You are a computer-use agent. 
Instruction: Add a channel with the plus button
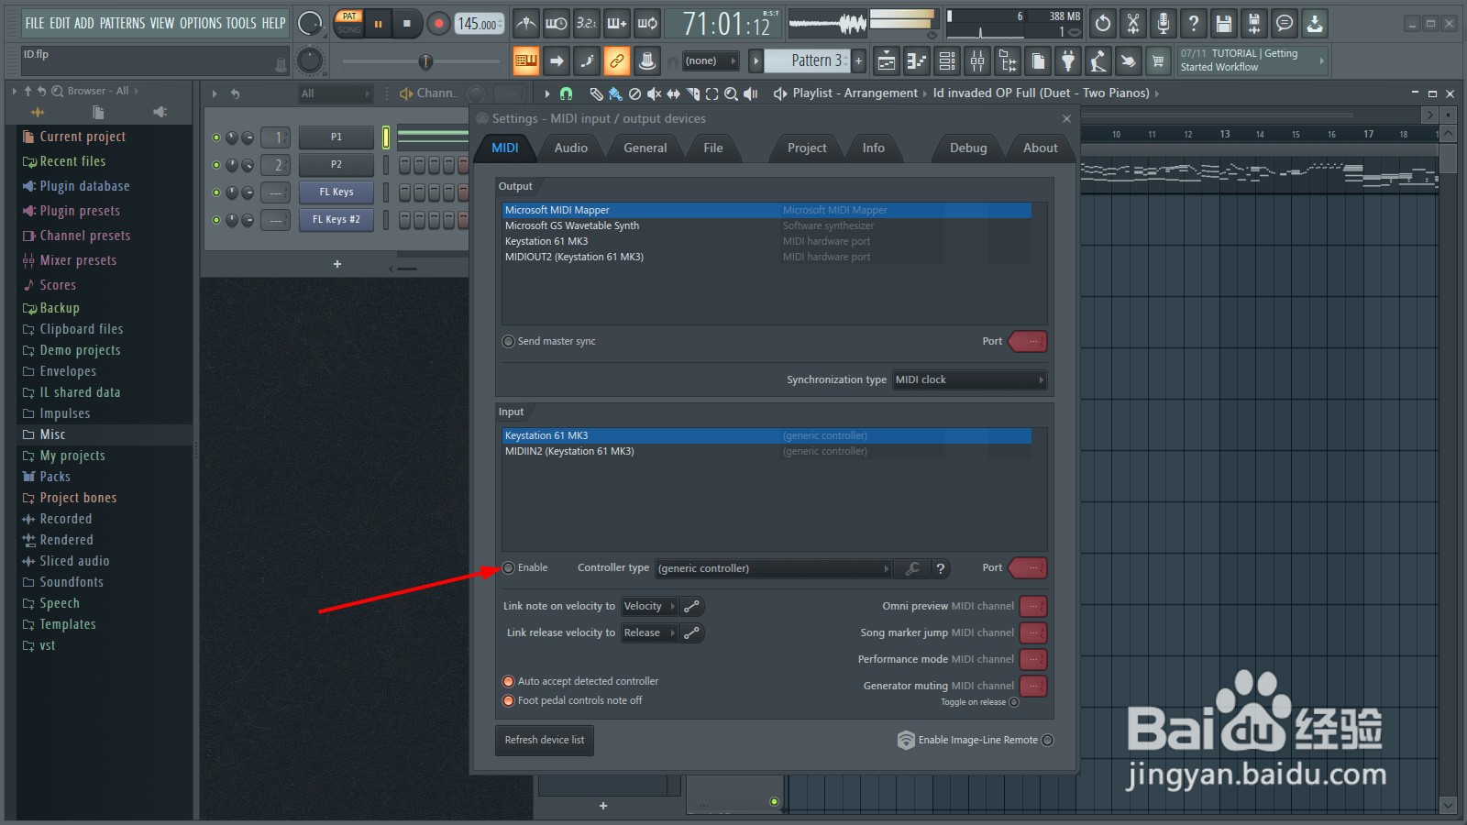click(x=337, y=264)
